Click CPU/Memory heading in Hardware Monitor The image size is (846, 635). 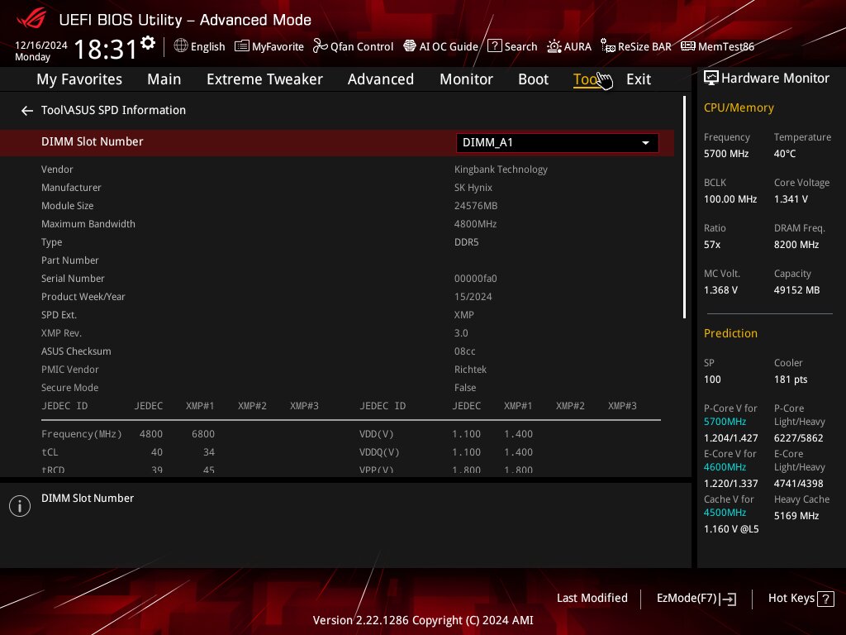pyautogui.click(x=739, y=108)
